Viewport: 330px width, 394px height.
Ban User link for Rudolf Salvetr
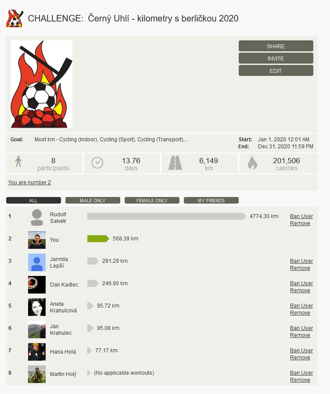301,216
